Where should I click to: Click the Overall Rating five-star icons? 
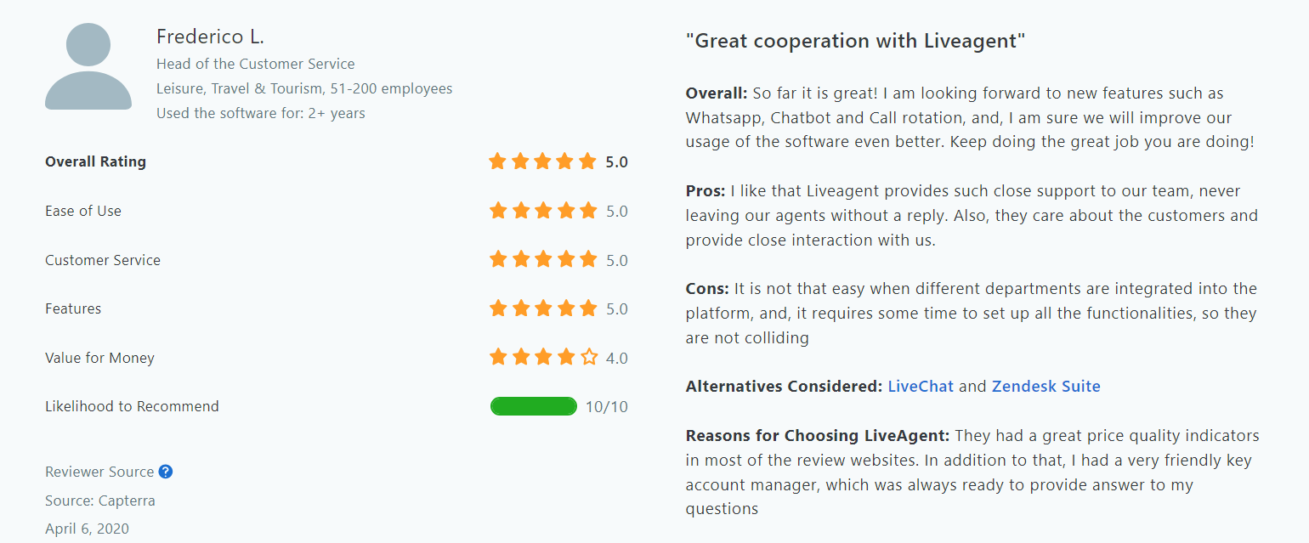543,161
